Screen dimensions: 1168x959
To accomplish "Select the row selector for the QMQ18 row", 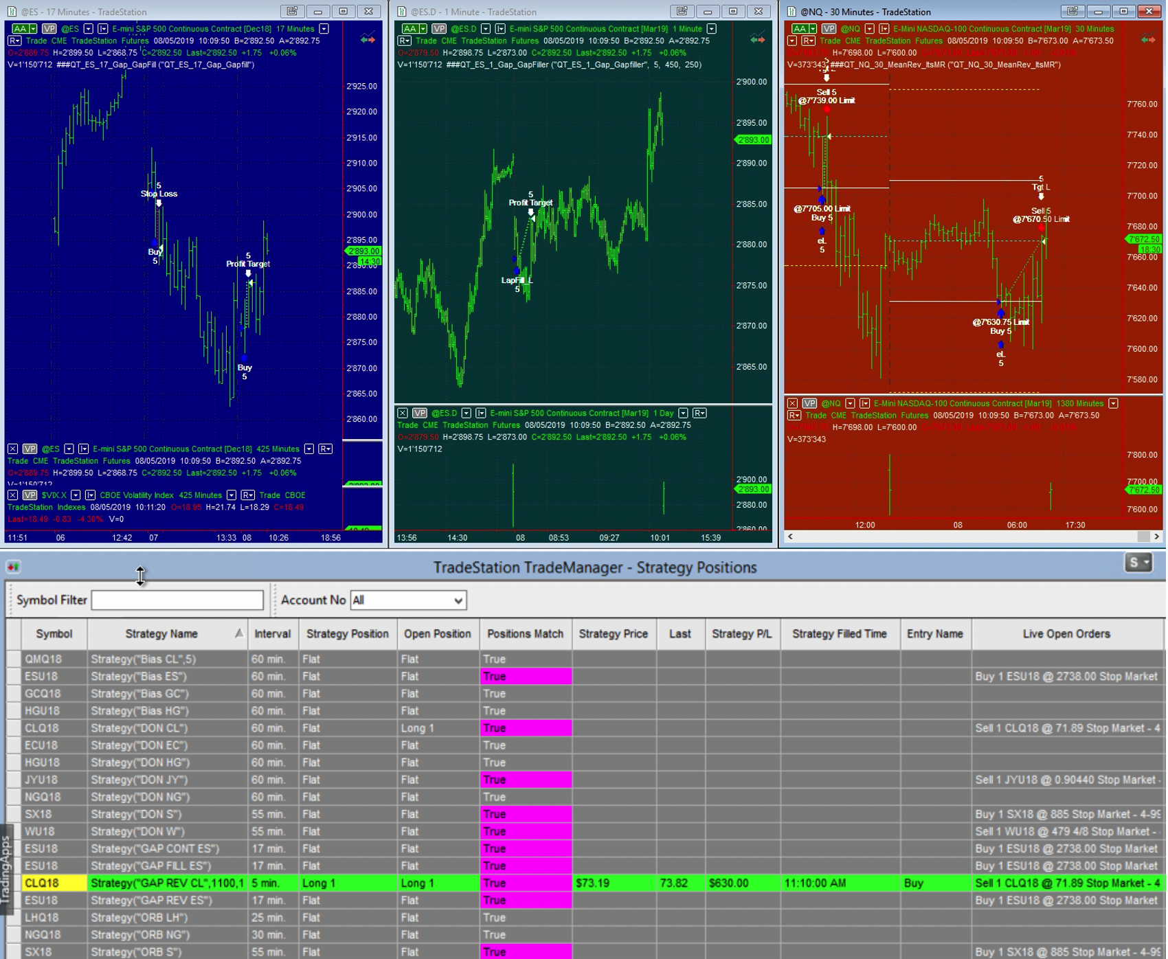I will [x=13, y=659].
